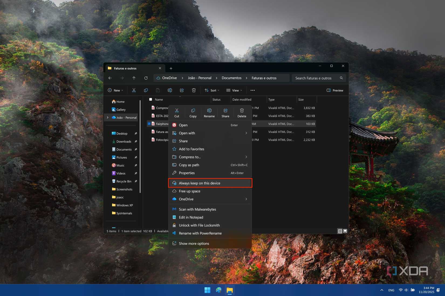
Task: Click the Refresh icon in the address bar
Action: (146, 78)
